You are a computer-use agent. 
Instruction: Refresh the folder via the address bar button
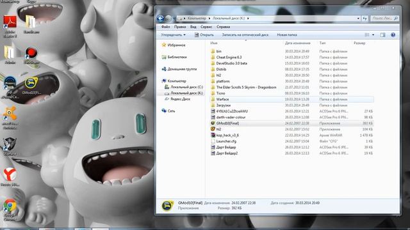pyautogui.click(x=365, y=19)
